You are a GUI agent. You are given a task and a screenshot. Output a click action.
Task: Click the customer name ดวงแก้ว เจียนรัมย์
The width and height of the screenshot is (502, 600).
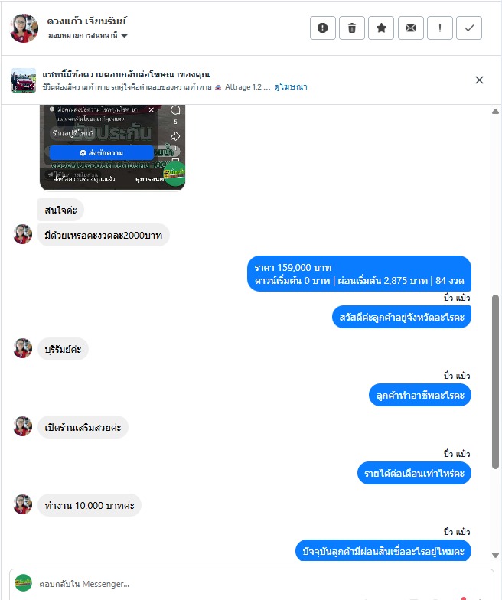click(86, 21)
